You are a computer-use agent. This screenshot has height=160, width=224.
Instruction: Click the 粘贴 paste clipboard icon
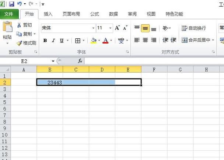coord(7,27)
